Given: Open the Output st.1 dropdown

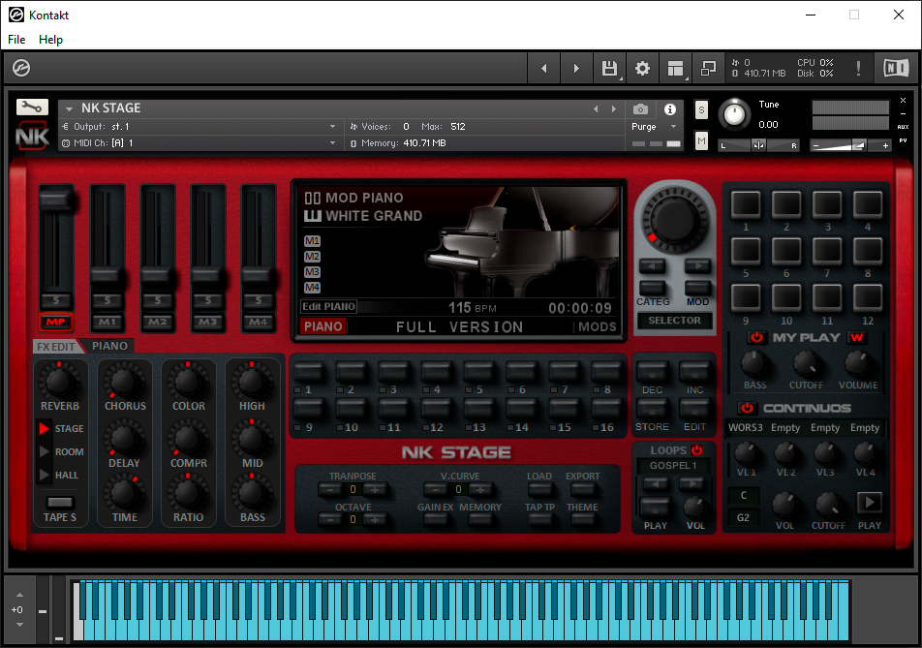Looking at the screenshot, I should coord(200,127).
